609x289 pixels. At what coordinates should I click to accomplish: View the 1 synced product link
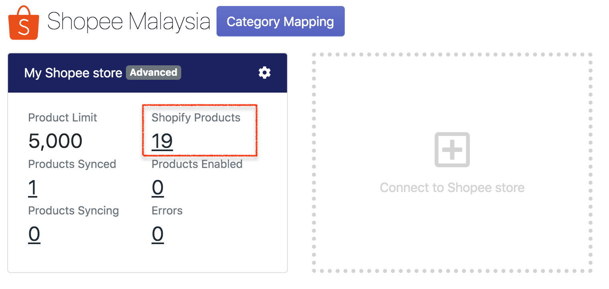[x=32, y=188]
